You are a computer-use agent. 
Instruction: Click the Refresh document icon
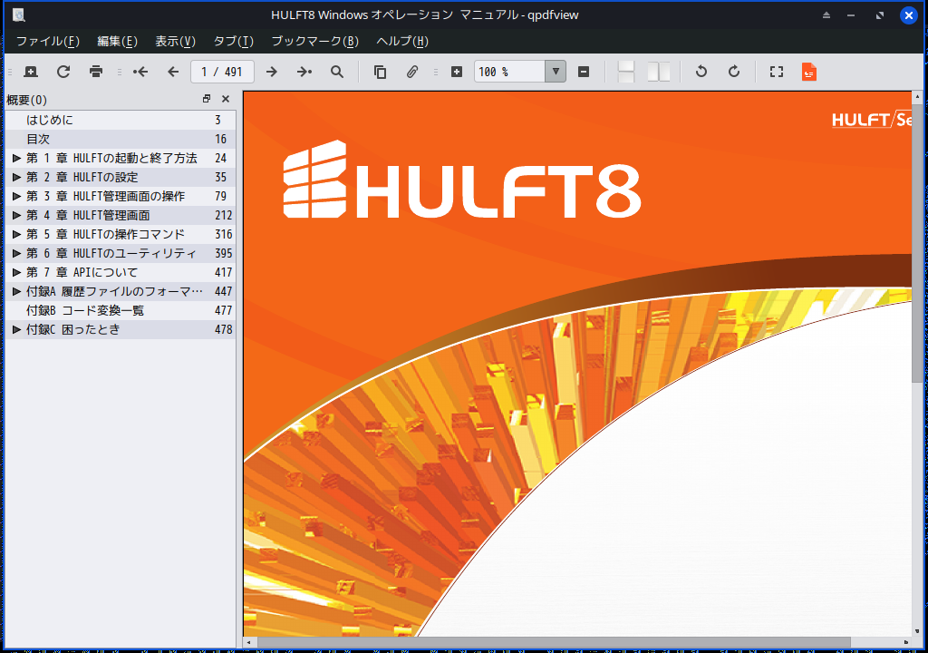[x=63, y=72]
